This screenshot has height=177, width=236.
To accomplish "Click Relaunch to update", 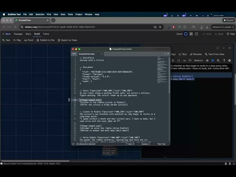I will [x=223, y=27].
